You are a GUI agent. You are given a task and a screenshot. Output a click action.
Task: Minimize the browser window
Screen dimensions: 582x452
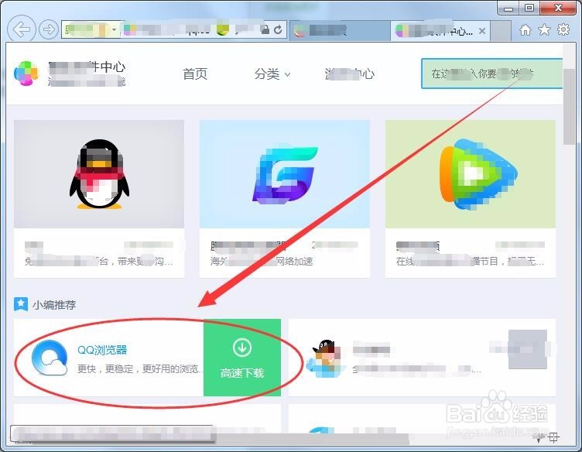coord(508,9)
